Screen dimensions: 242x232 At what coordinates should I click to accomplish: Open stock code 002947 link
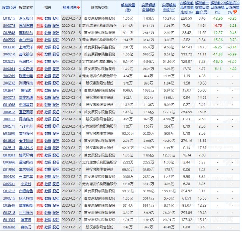(9, 91)
